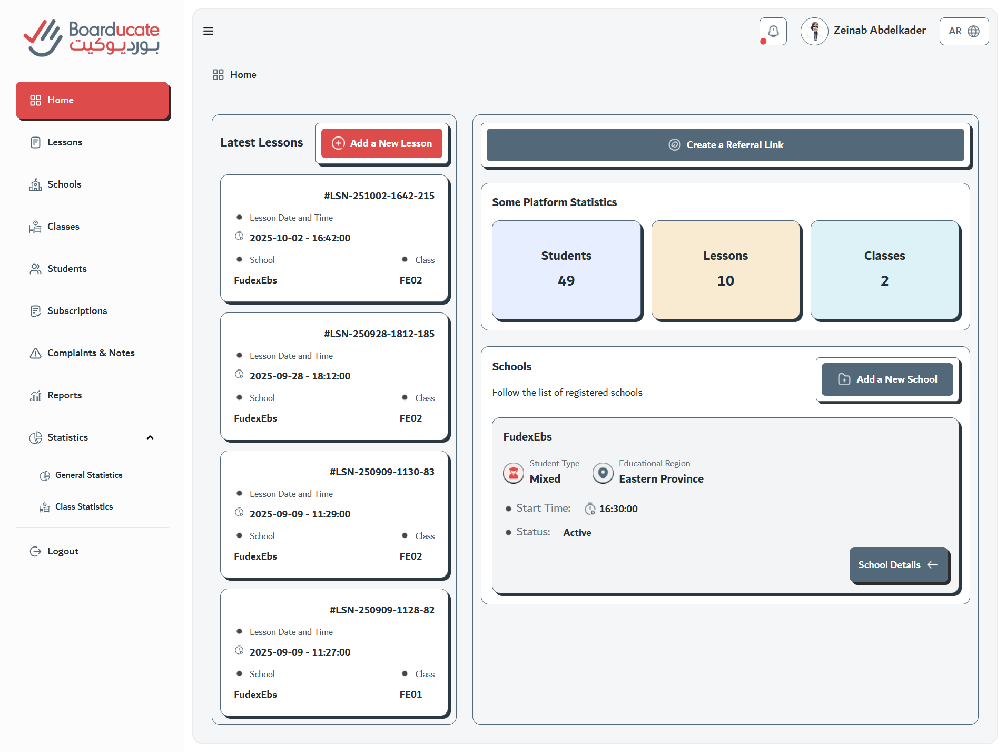The image size is (1006, 752).
Task: Open lesson card #LSN-250928-1812-185
Action: click(x=334, y=376)
